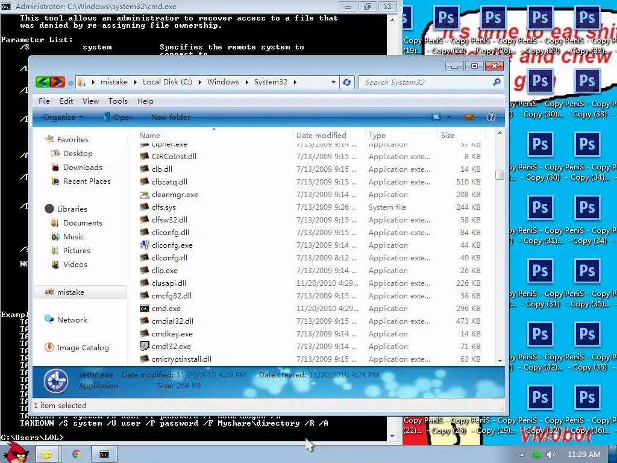
Task: Open Recent Places favorite
Action: point(87,181)
